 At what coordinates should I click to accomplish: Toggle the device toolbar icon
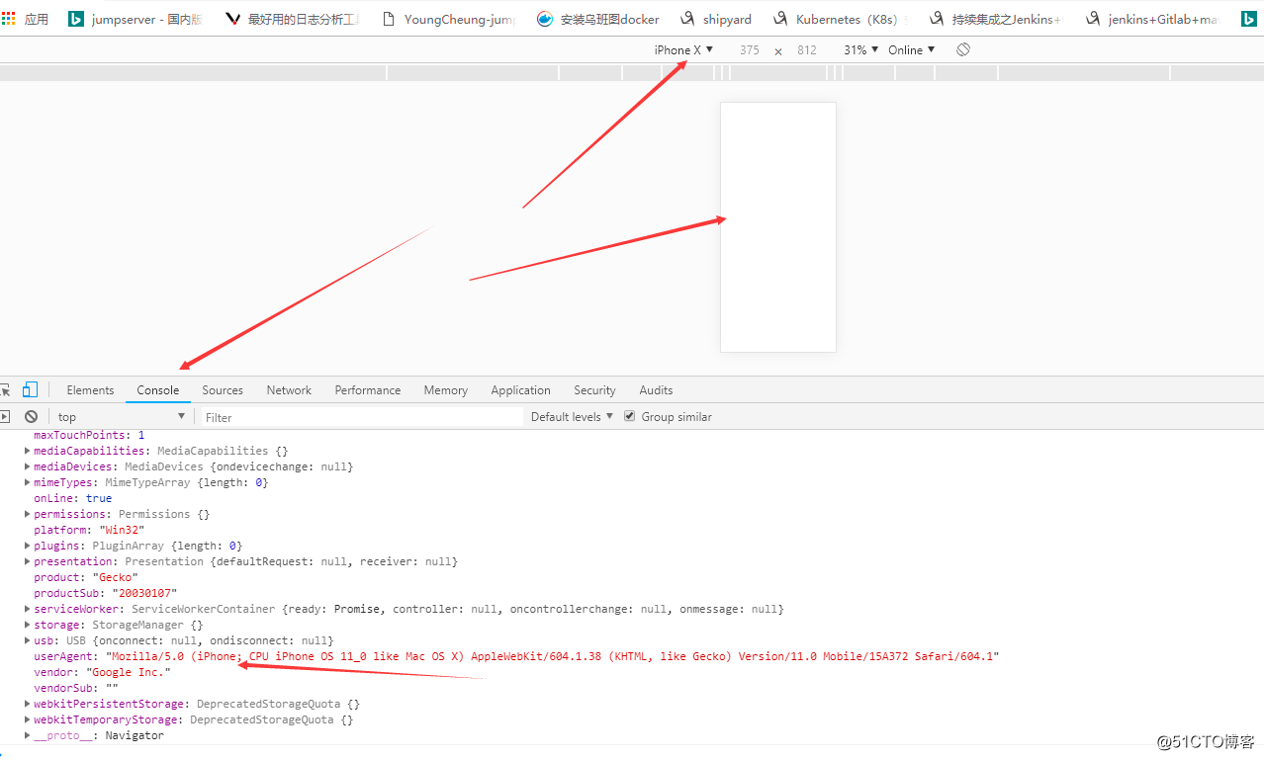tap(31, 389)
